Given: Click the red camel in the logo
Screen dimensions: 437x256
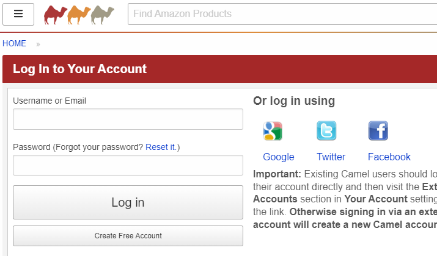Looking at the screenshot, I should click(56, 15).
